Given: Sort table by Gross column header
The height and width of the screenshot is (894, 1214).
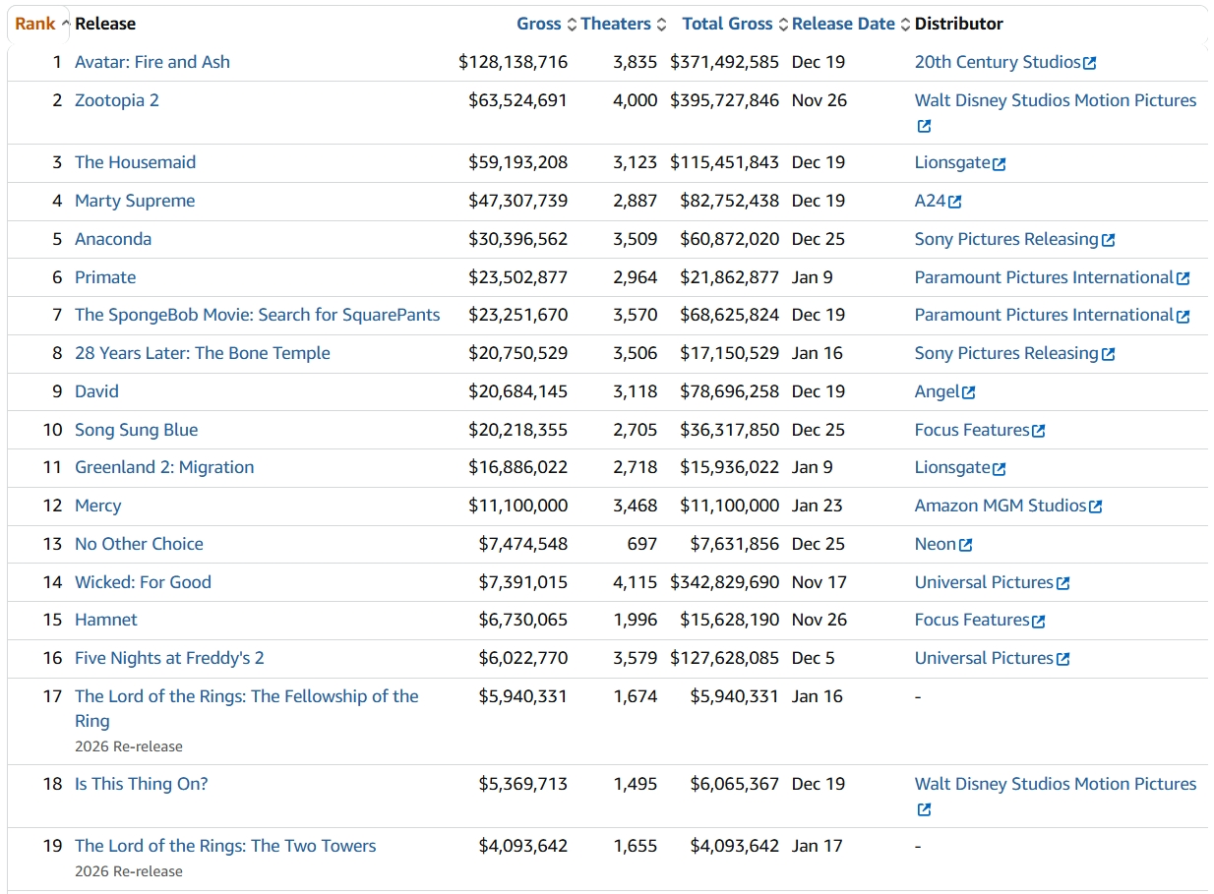Looking at the screenshot, I should click(539, 24).
